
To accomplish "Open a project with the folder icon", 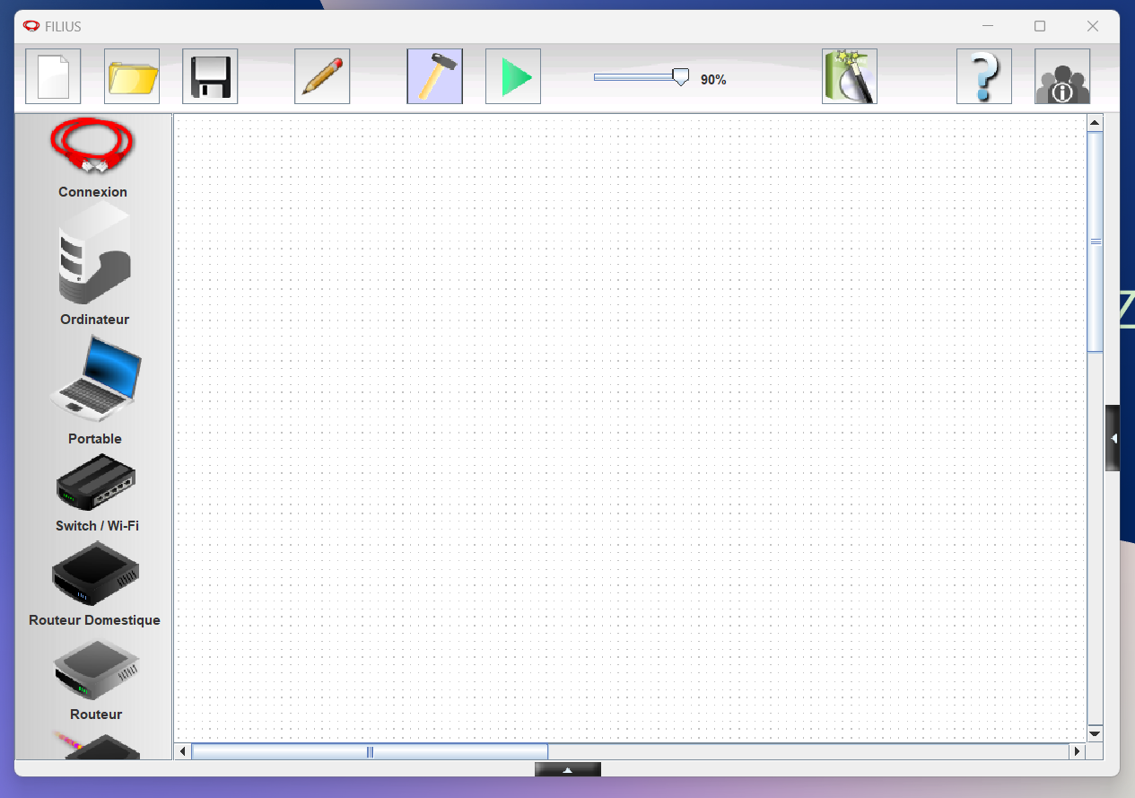I will pos(132,76).
